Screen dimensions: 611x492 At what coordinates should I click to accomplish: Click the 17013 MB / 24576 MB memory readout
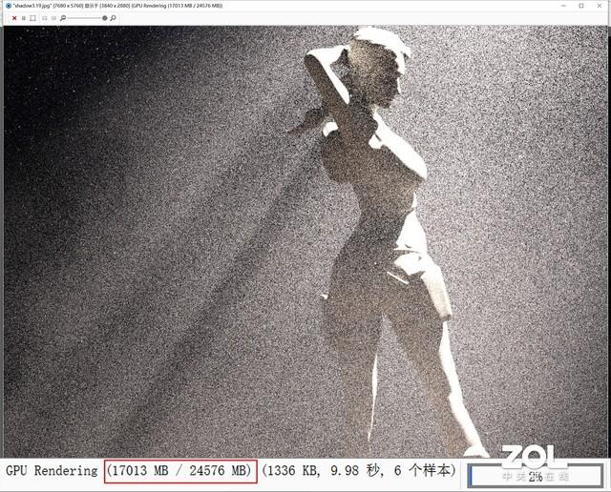pos(180,471)
